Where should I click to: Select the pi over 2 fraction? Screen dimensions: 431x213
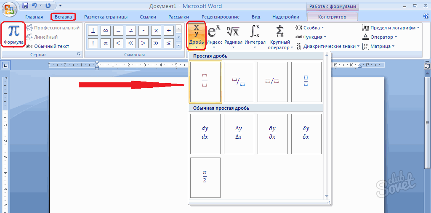pyautogui.click(x=205, y=177)
